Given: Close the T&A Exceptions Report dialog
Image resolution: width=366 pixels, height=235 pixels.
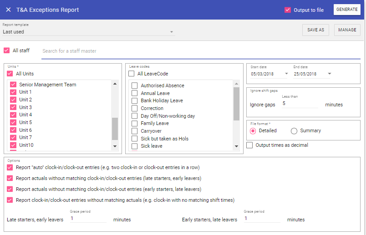Looking at the screenshot, I should 8,10.
